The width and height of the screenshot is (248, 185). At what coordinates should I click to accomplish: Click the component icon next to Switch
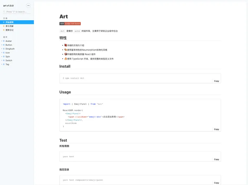click(x=4, y=60)
